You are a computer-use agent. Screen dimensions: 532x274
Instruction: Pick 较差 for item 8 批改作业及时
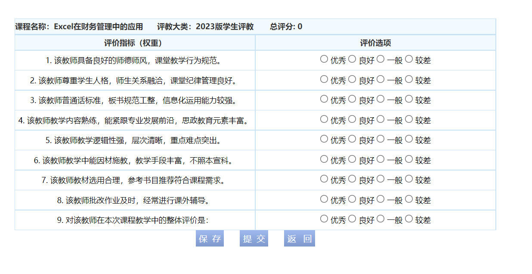[x=409, y=199]
